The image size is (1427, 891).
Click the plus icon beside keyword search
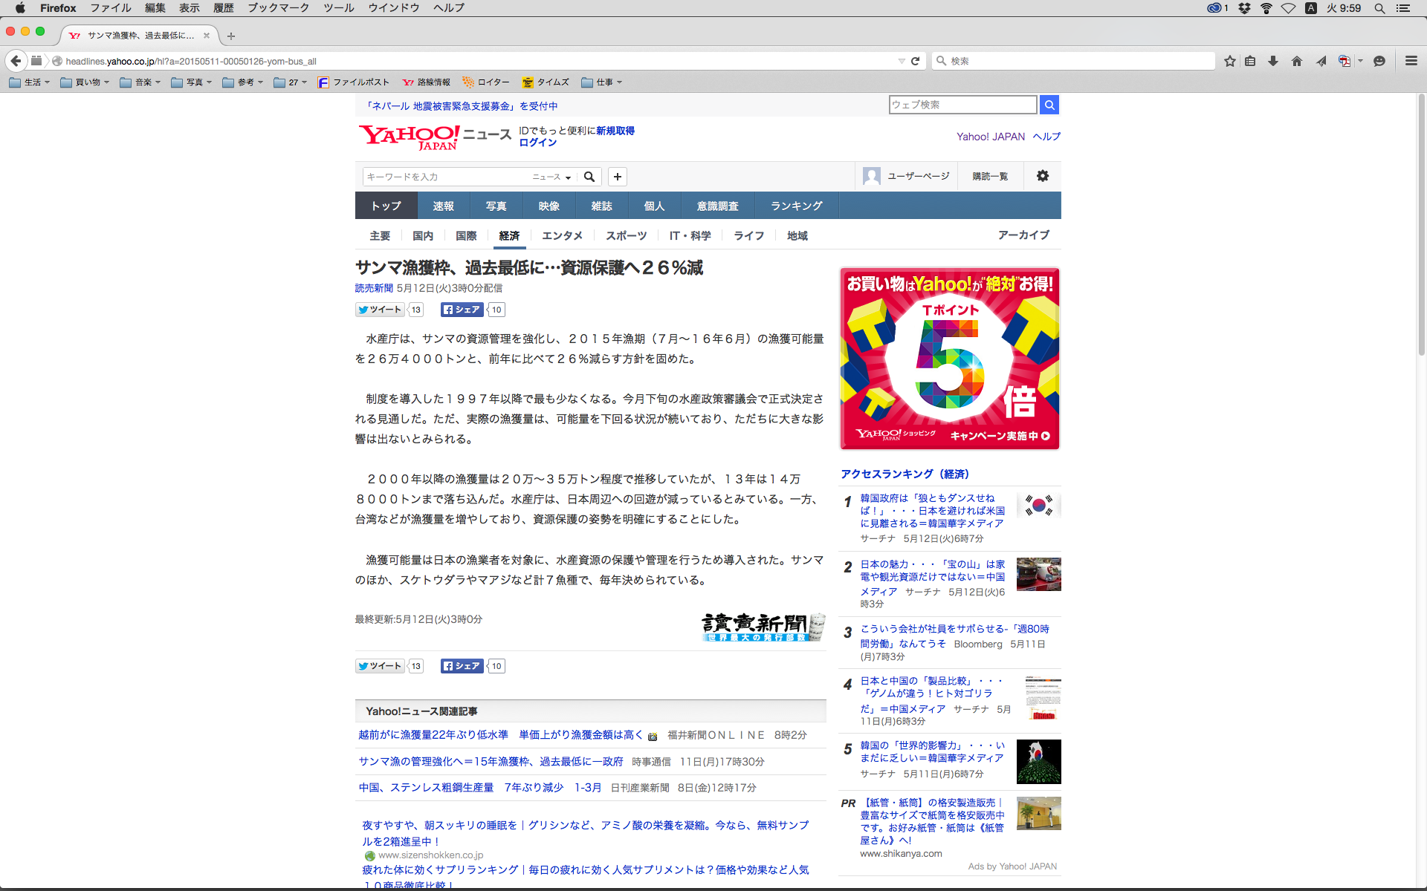coord(617,177)
